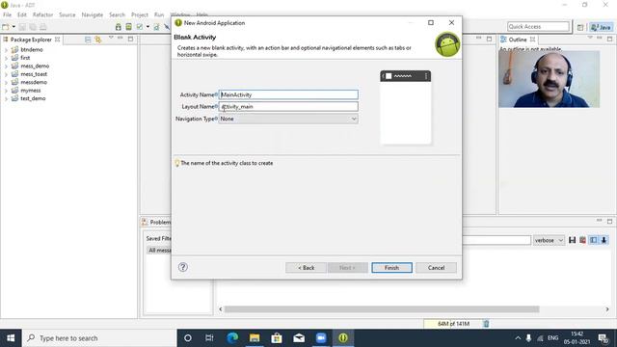Open Microsoft Edge from the taskbar

click(x=232, y=338)
